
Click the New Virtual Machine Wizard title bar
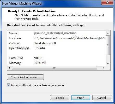click(50, 3)
